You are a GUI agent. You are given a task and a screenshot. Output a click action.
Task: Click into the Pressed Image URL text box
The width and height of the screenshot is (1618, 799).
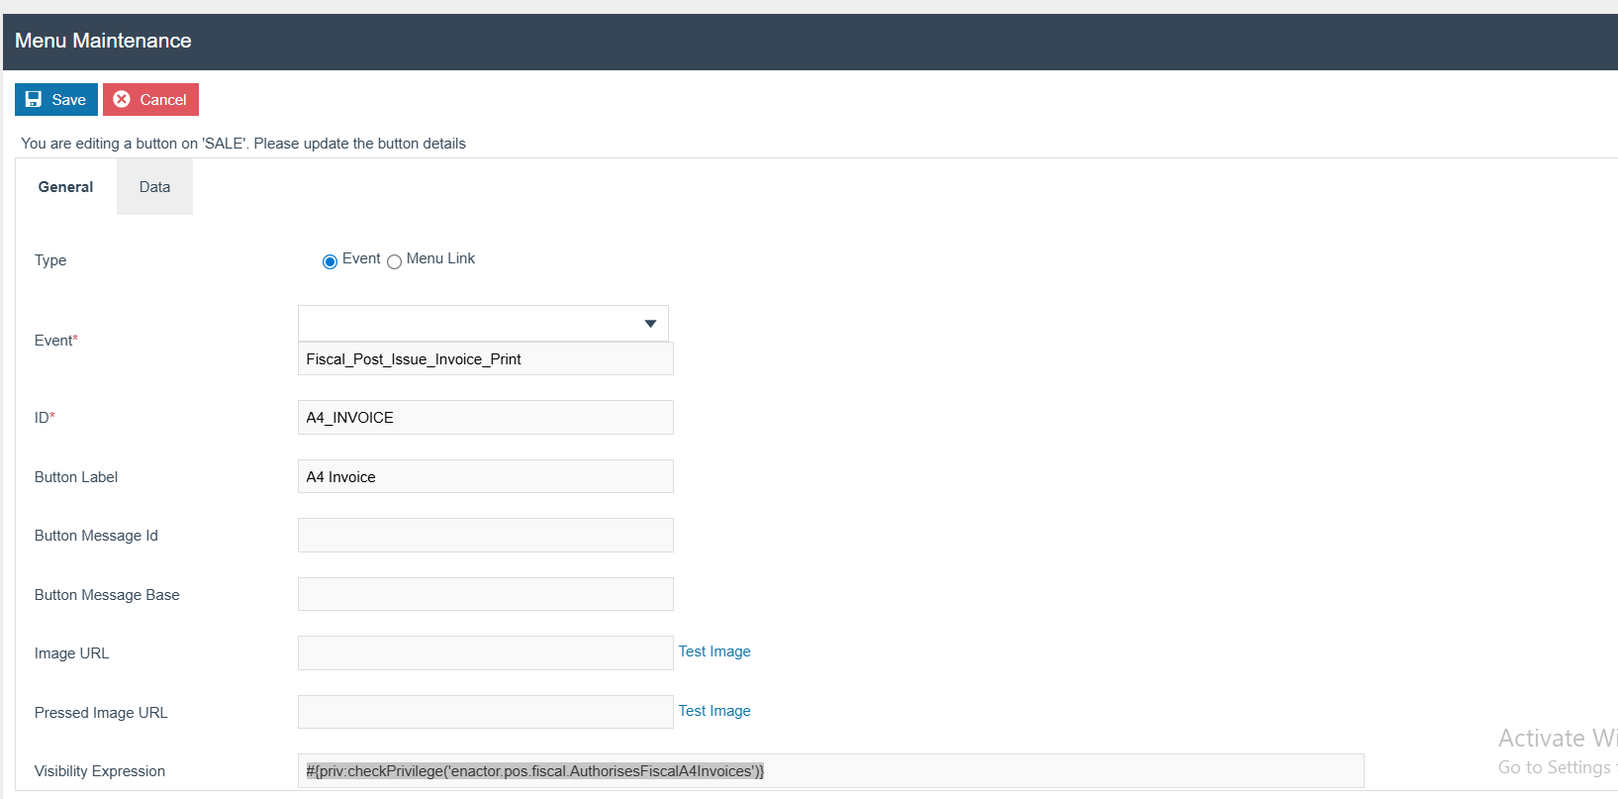(x=485, y=713)
